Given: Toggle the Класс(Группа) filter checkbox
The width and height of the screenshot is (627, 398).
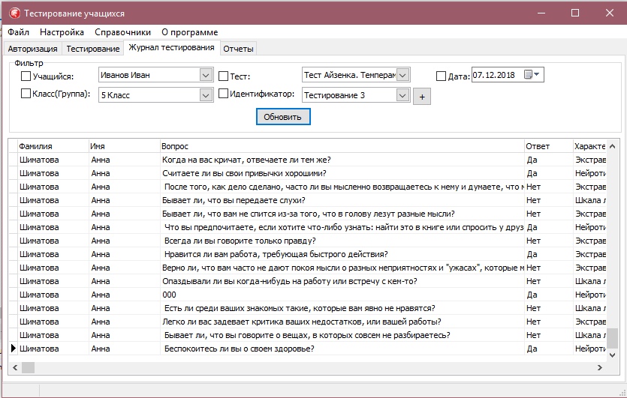Looking at the screenshot, I should pyautogui.click(x=26, y=94).
